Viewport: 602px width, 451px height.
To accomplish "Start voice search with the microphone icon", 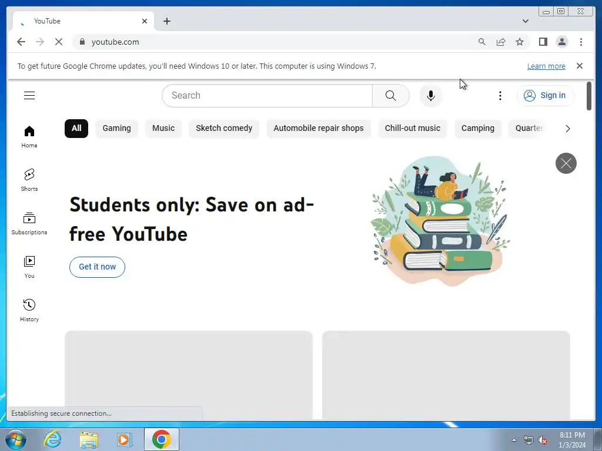I will (431, 96).
